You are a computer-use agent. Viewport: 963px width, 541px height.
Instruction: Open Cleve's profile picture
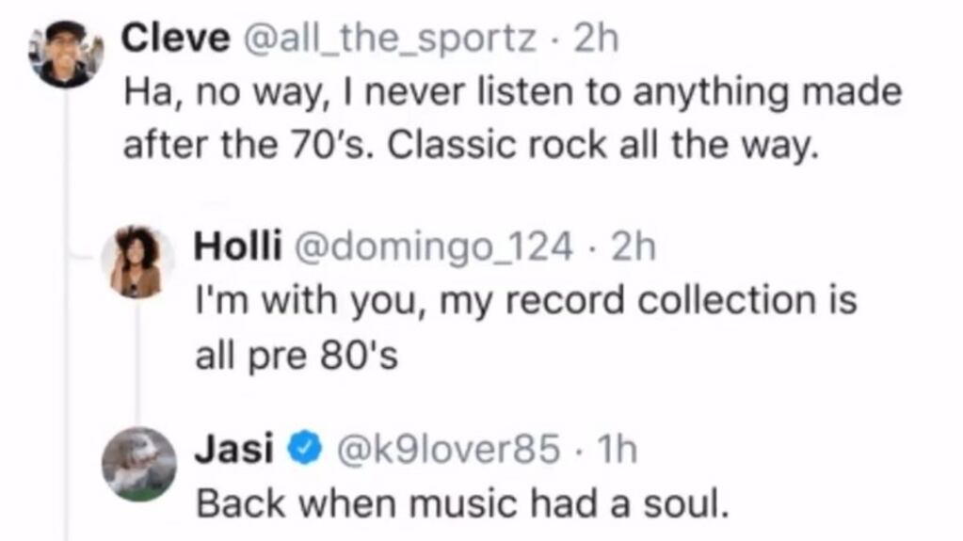(x=66, y=54)
